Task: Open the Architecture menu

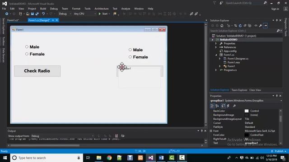Action: (x=102, y=9)
